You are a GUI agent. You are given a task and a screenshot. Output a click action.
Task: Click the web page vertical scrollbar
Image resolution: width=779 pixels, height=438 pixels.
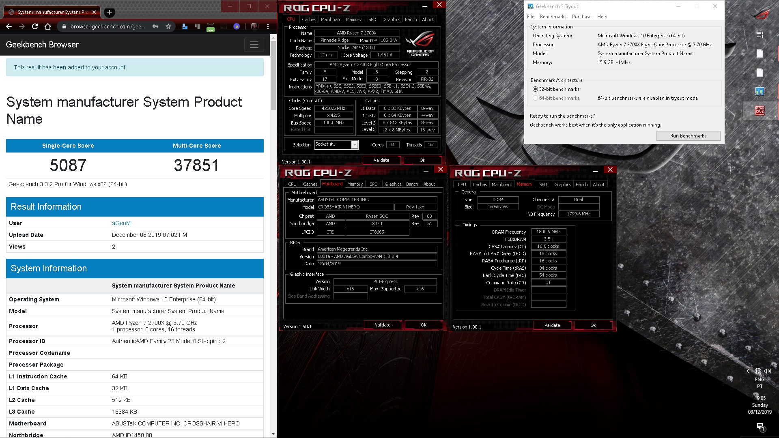click(x=273, y=75)
